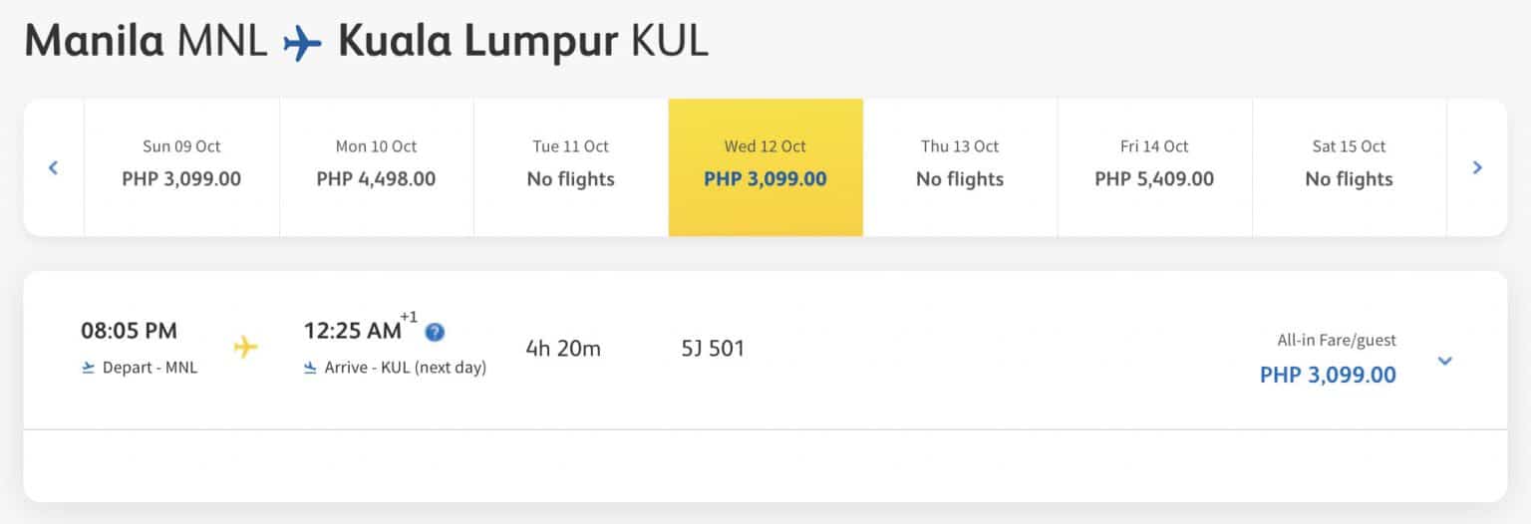Select the Thu 13 Oct date tab
The image size is (1531, 524).
tap(960, 167)
